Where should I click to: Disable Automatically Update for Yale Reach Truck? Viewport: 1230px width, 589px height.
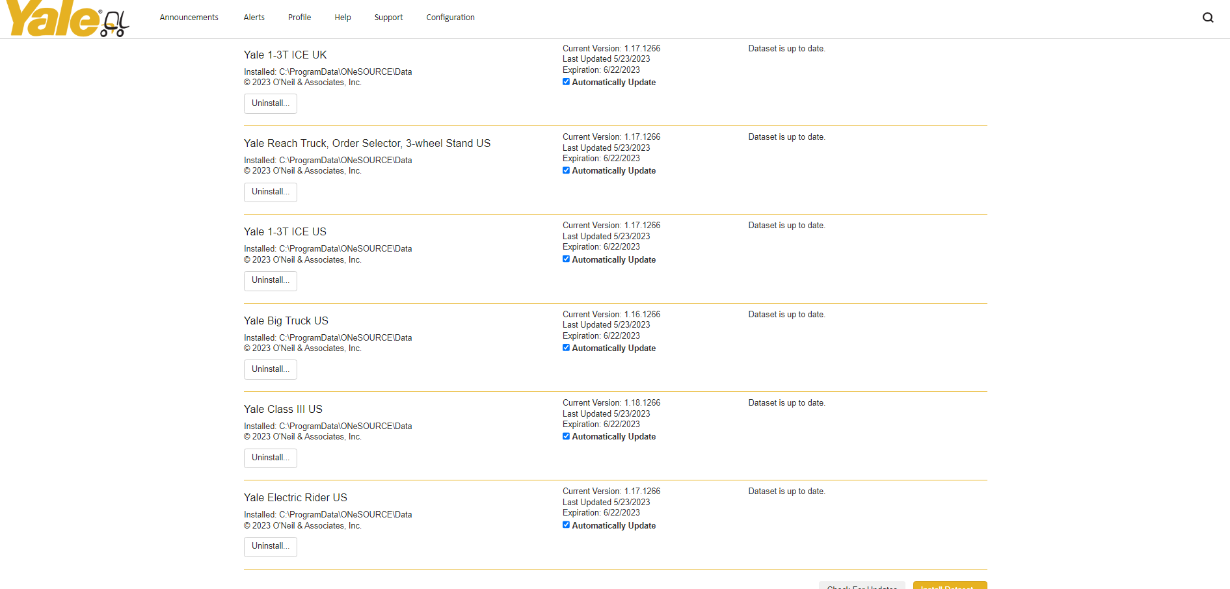566,170
